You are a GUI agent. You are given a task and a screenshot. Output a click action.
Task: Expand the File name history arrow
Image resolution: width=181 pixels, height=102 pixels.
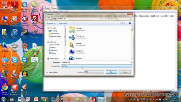point(131,63)
